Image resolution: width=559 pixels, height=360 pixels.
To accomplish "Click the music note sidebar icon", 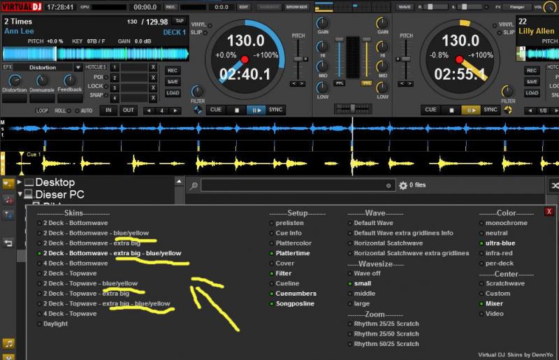I will (x=8, y=344).
